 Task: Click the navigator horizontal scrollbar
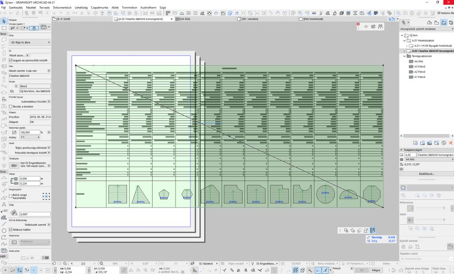(x=426, y=136)
